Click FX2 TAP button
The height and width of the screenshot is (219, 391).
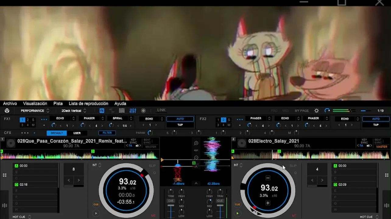click(x=376, y=125)
